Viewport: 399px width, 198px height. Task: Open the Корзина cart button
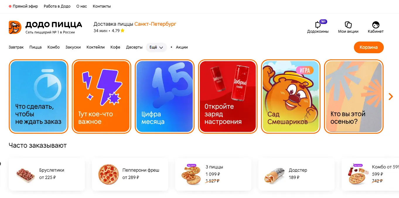(x=369, y=47)
